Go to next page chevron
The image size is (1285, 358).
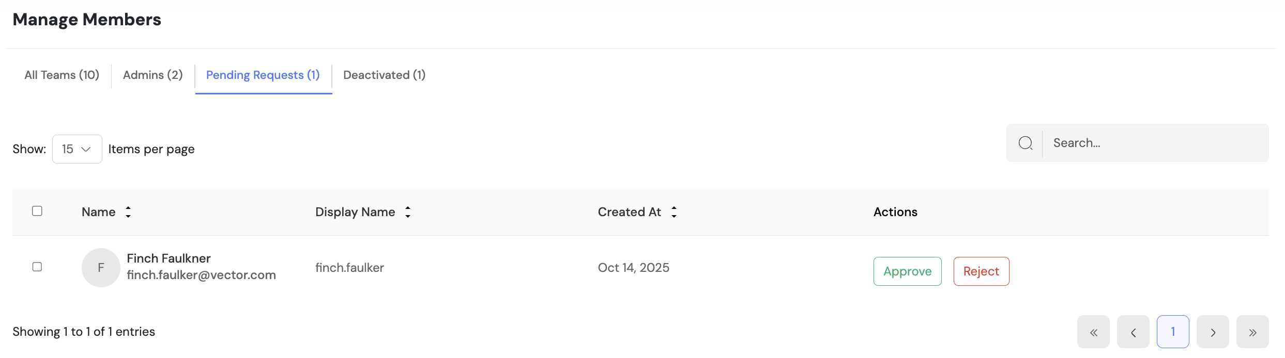click(1213, 332)
